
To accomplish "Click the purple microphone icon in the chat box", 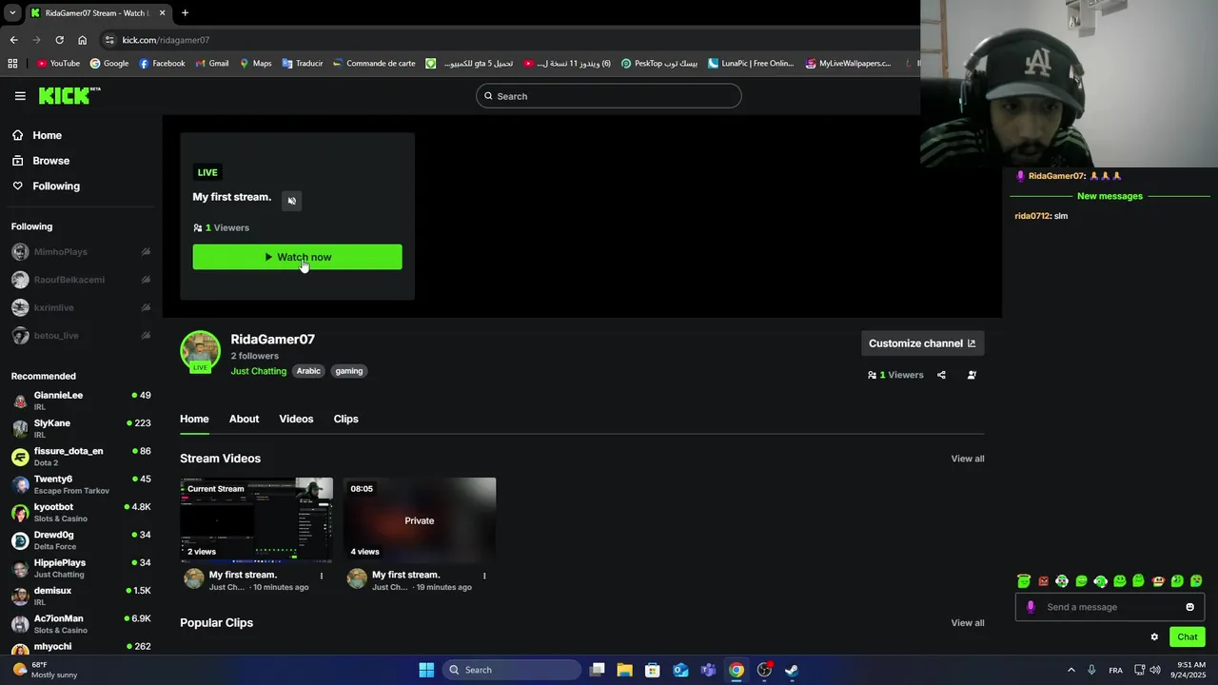I will coord(1031,607).
